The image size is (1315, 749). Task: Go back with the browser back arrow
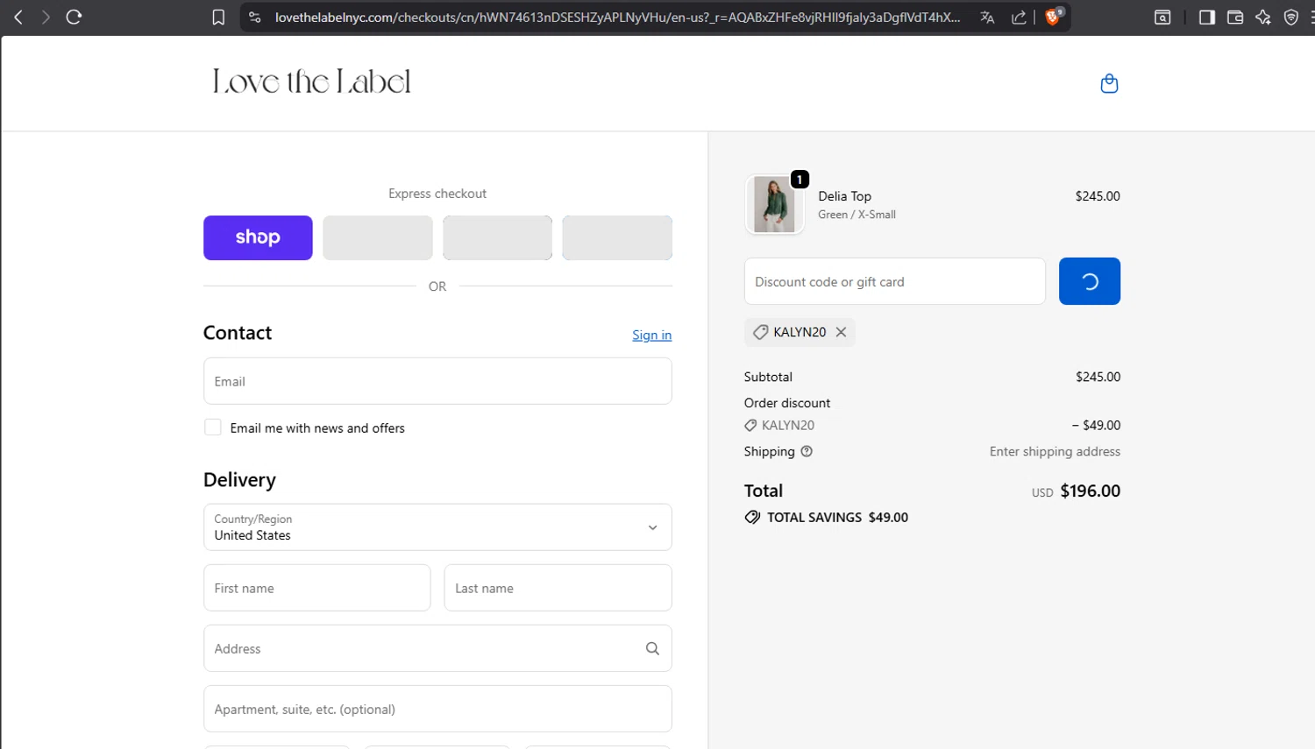point(18,17)
